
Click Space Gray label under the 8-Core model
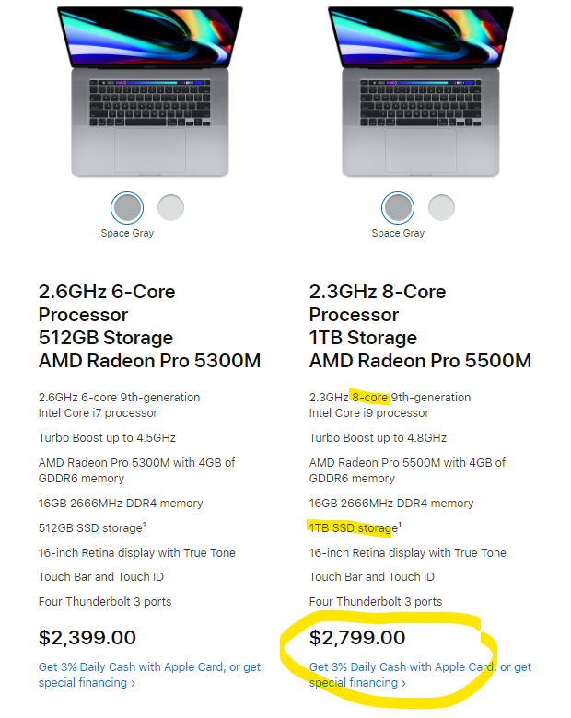(398, 233)
